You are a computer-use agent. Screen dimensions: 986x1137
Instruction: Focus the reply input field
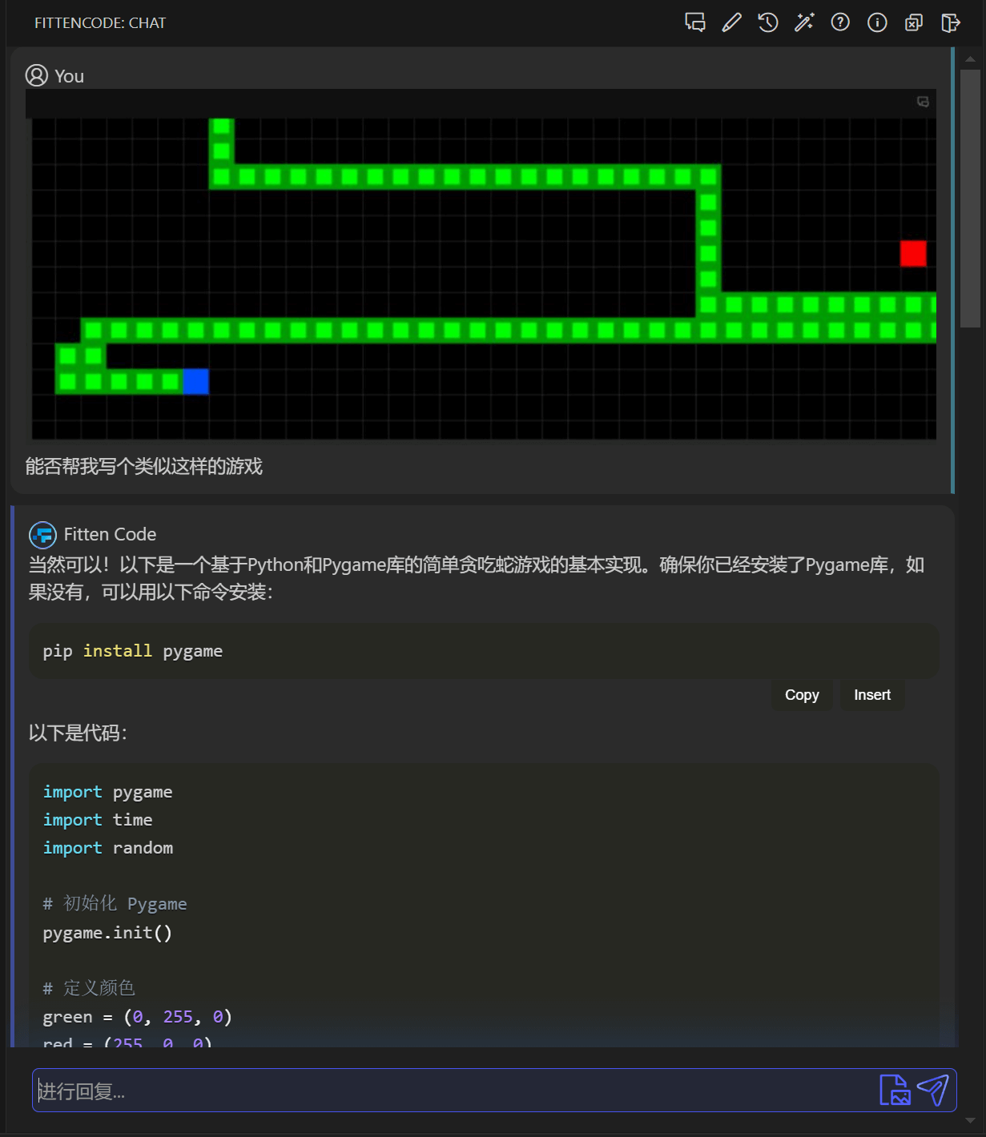tap(449, 1091)
